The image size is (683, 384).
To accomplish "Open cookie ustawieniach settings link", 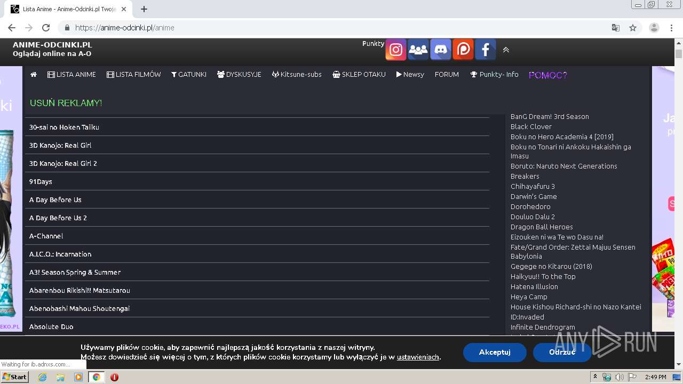I will [x=418, y=357].
